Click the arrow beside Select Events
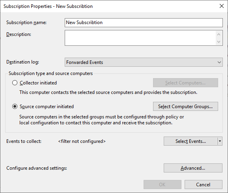Screen dimensions: 228x193 220,141
